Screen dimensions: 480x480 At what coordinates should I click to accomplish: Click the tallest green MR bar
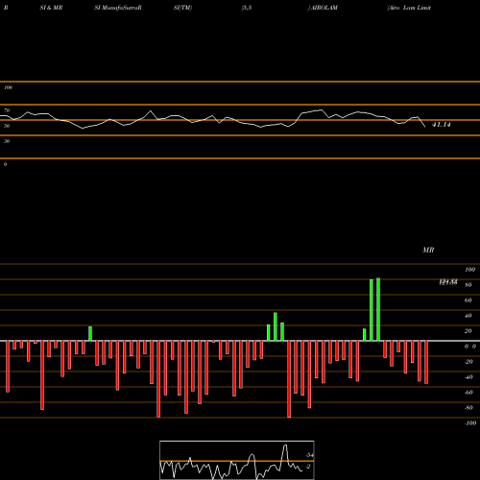click(378, 309)
